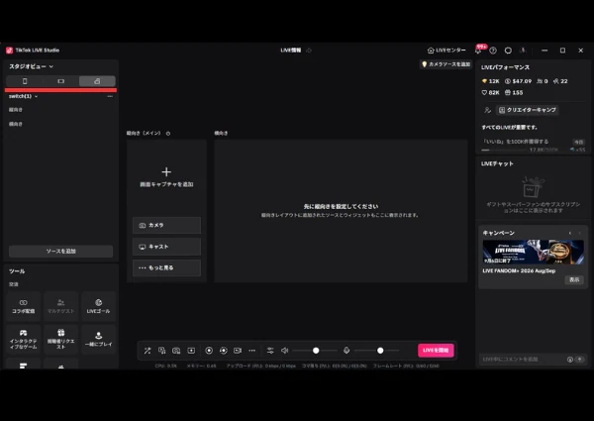Adjust the microphone volume slider
594x421 pixels.
(376, 351)
